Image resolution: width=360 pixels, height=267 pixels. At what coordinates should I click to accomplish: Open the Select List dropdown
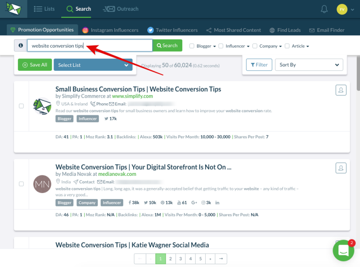(93, 65)
